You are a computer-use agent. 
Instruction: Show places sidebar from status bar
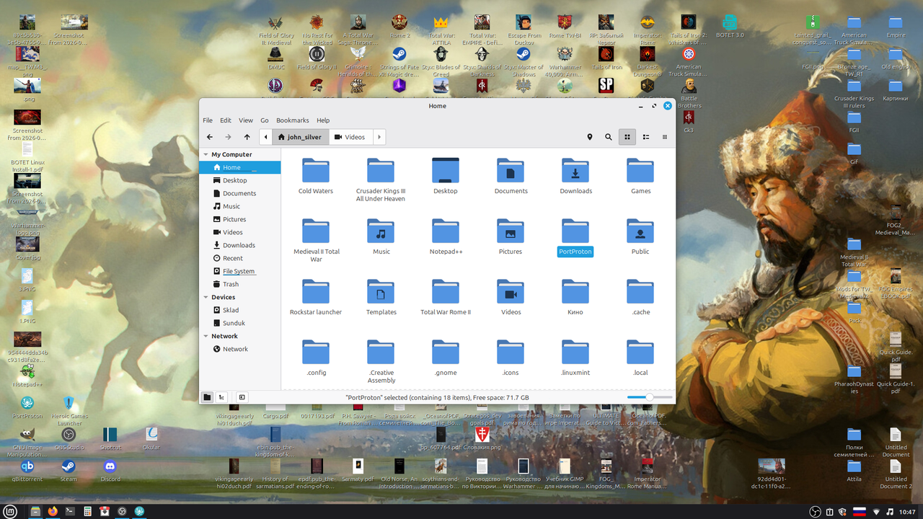[x=208, y=397]
